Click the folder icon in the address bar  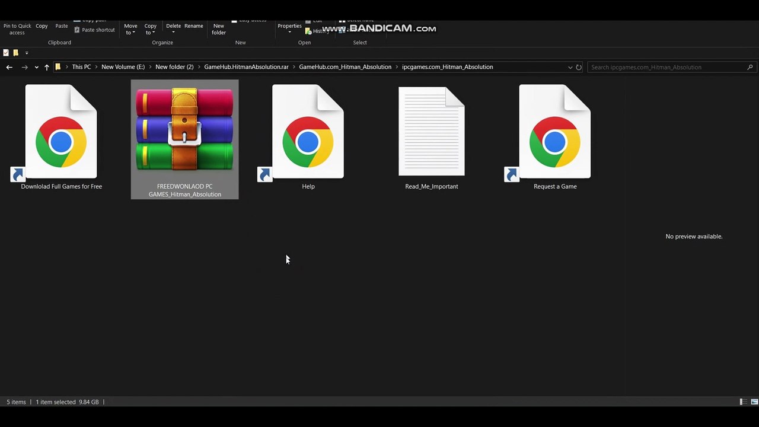pos(58,67)
